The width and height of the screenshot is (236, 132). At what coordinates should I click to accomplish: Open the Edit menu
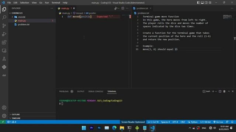click(15, 3)
